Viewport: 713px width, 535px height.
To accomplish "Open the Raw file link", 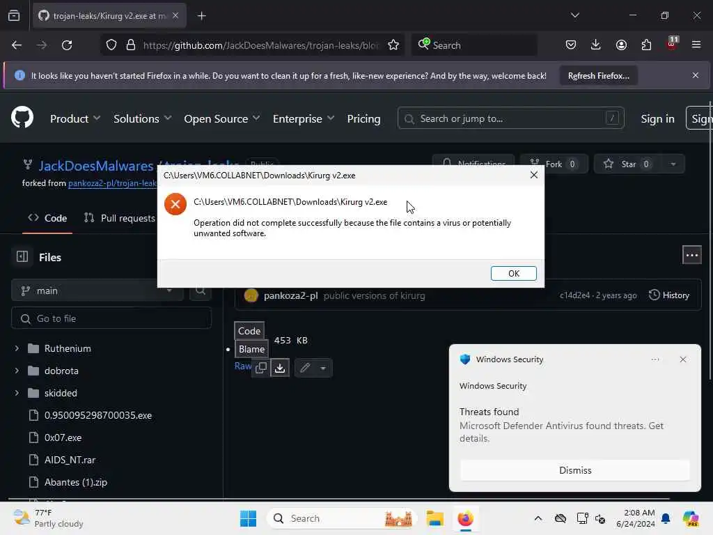I will click(243, 366).
